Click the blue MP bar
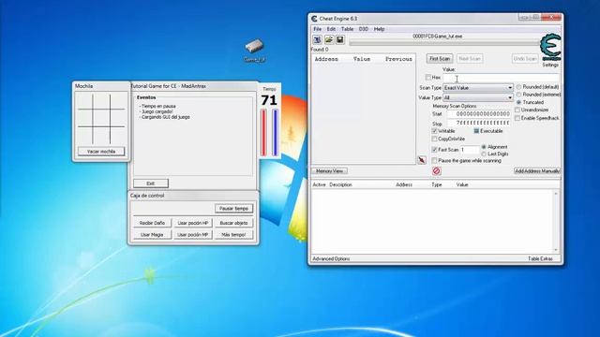Screen dimensions: 600x337 coord(275,133)
